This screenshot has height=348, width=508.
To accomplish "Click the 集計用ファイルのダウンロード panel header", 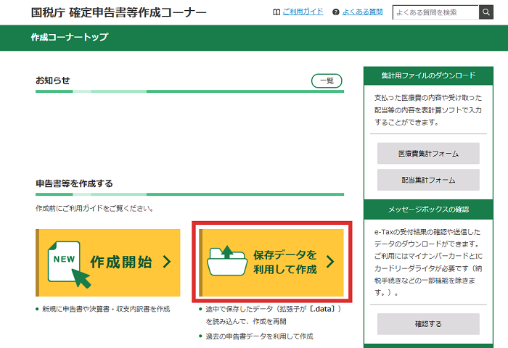I will pyautogui.click(x=428, y=75).
